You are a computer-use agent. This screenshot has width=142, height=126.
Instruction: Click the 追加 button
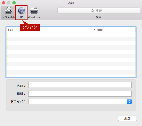127,118
